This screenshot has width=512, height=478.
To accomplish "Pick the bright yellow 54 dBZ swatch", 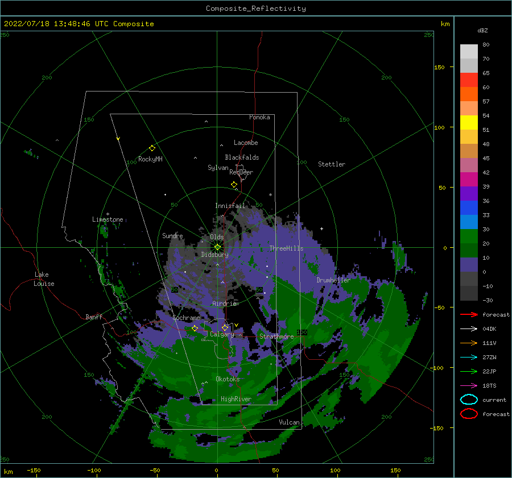I will [x=469, y=122].
